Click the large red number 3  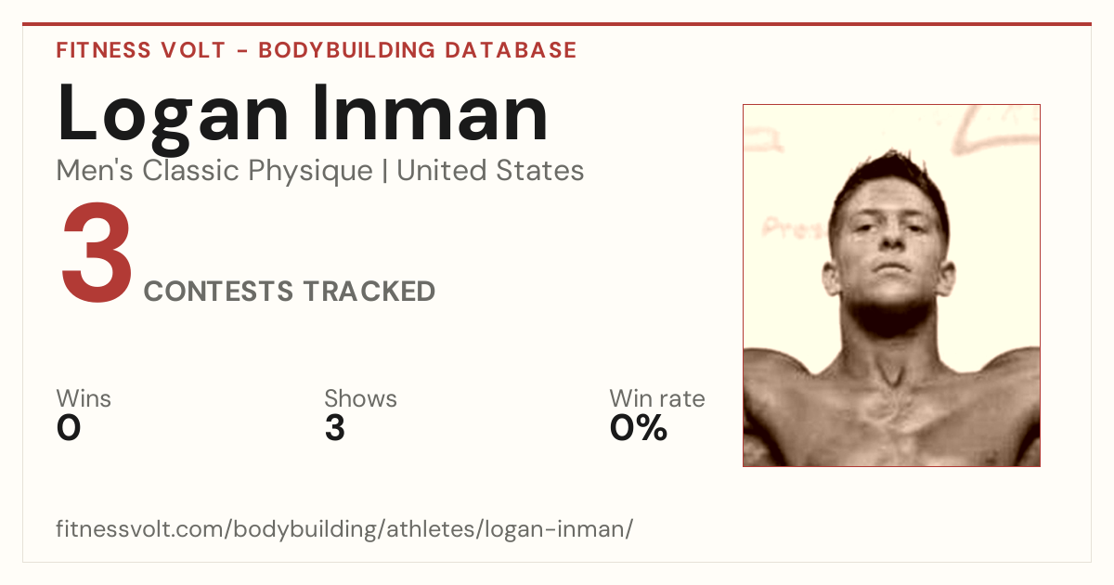click(x=97, y=254)
